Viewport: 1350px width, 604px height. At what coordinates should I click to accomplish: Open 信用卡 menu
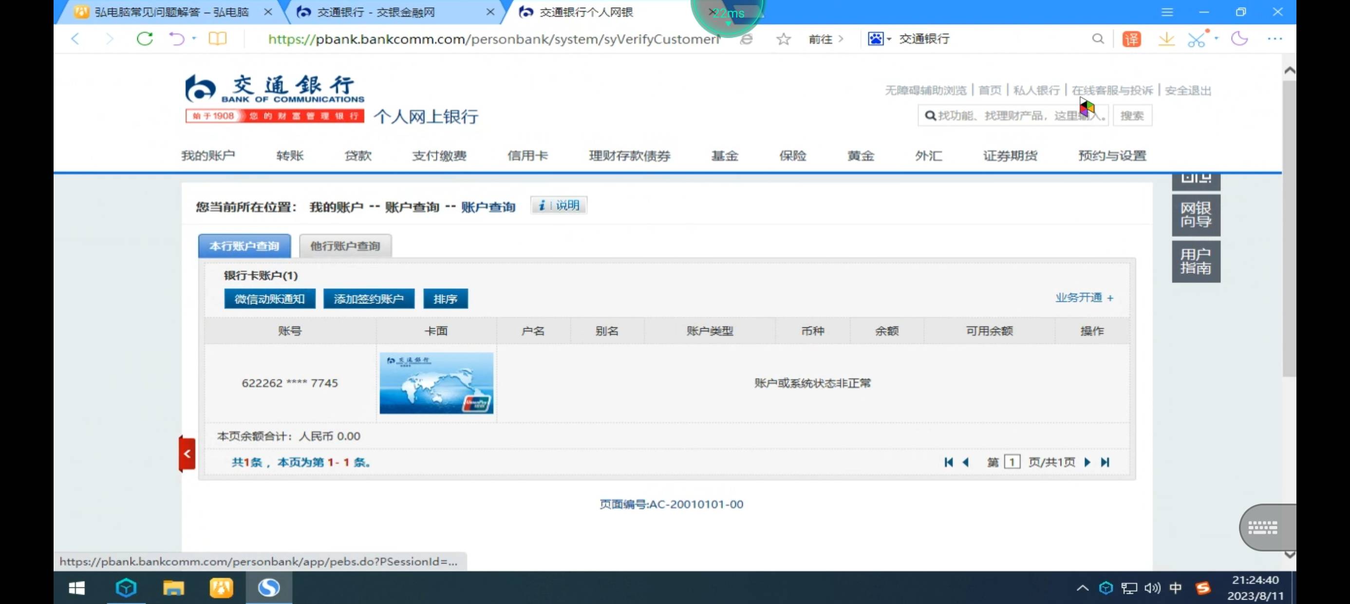tap(528, 155)
